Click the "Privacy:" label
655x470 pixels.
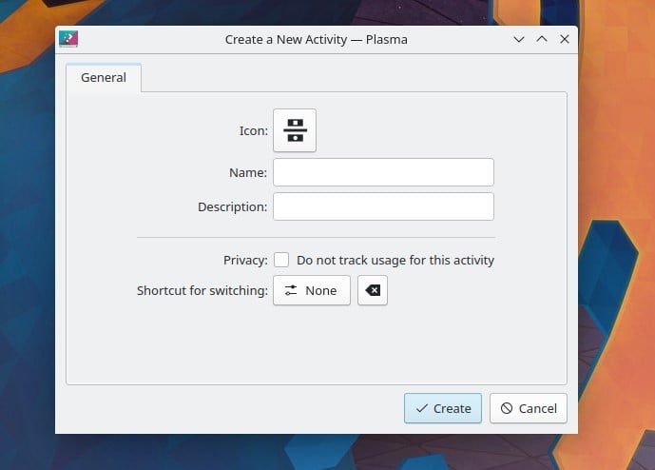point(245,260)
